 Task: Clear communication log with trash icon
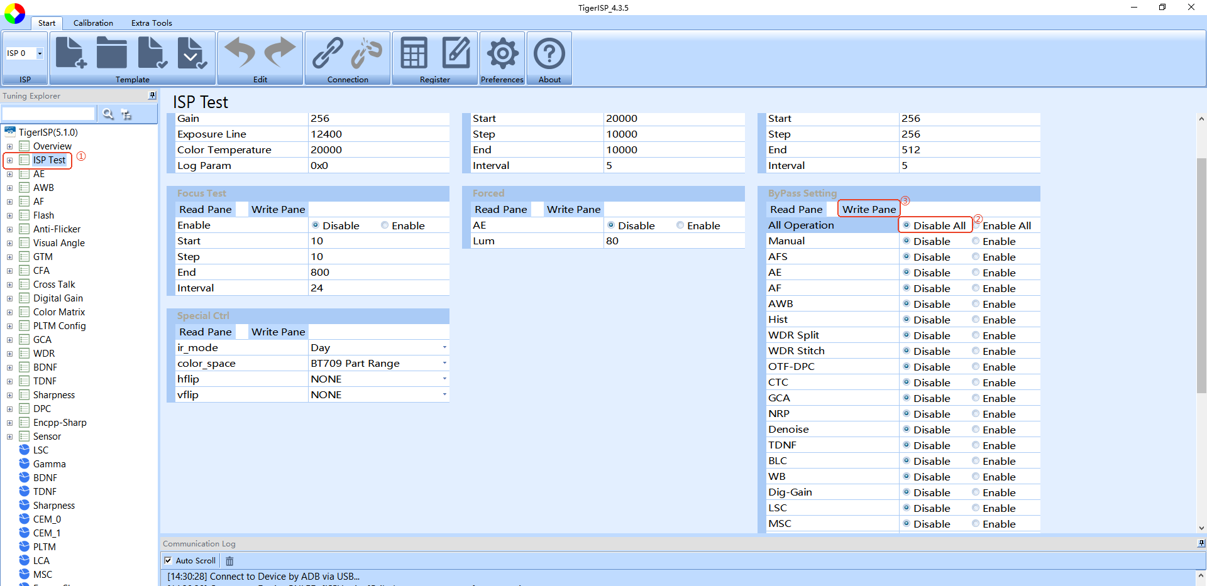coord(229,561)
